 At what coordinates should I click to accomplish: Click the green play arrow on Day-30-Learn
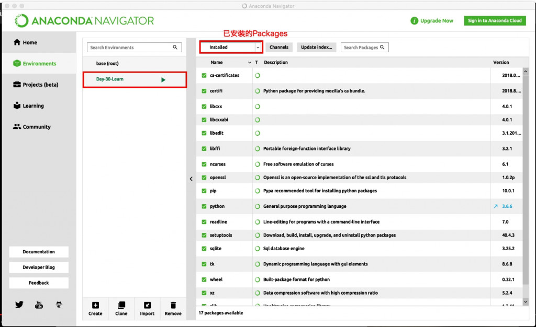[x=163, y=80]
